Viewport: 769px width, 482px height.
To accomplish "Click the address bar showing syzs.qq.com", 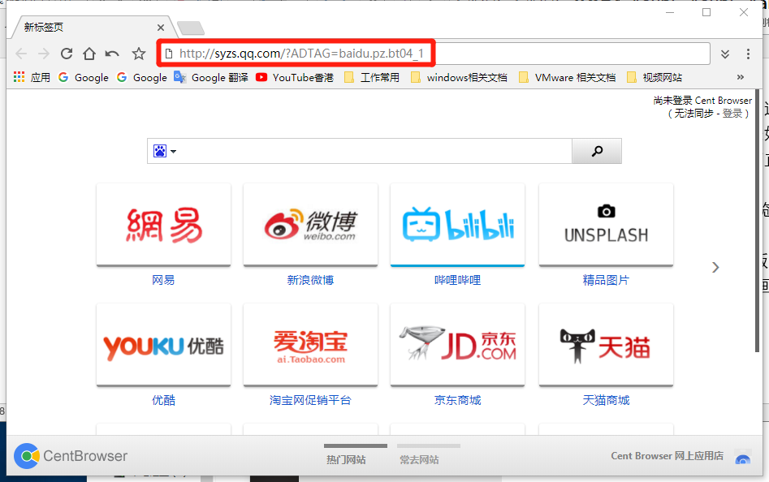I will (x=434, y=54).
